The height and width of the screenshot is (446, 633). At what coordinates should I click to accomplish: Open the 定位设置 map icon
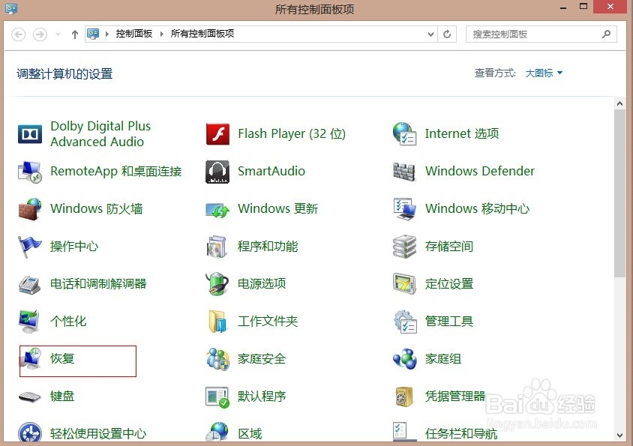[404, 284]
